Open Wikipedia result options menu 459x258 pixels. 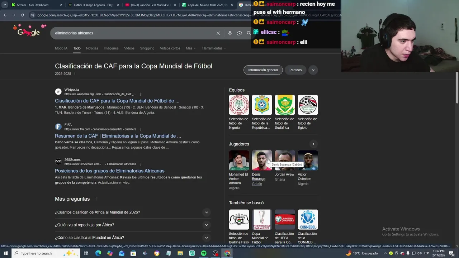click(141, 94)
